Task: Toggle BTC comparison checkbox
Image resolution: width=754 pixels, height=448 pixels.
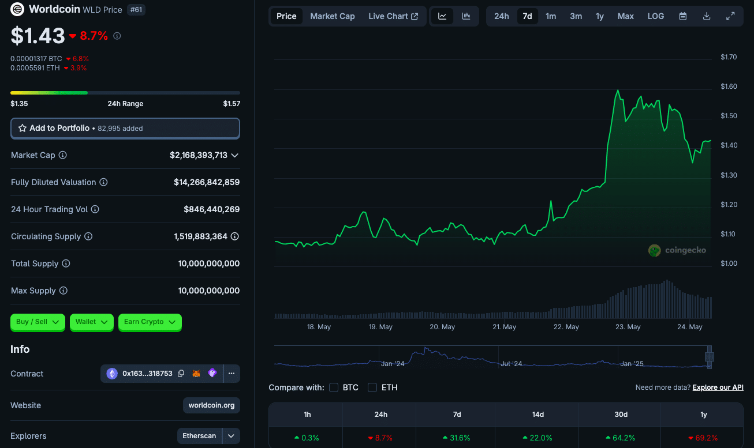Action: coord(334,387)
